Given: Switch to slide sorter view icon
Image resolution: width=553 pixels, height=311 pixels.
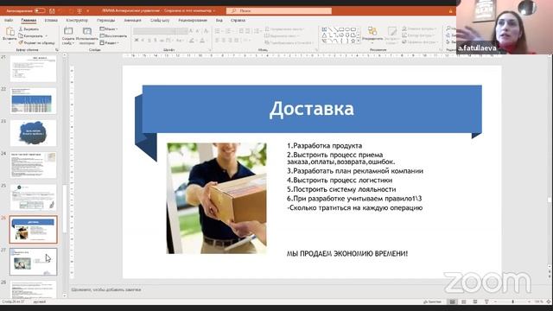Looking at the screenshot, I should (x=464, y=301).
